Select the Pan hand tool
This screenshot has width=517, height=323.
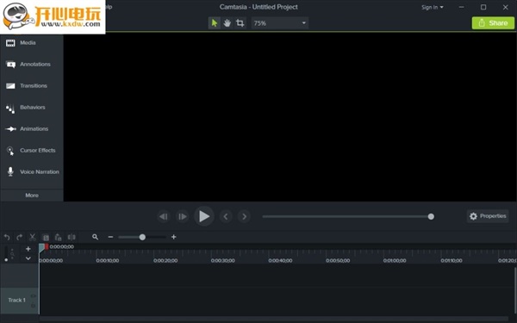(227, 23)
